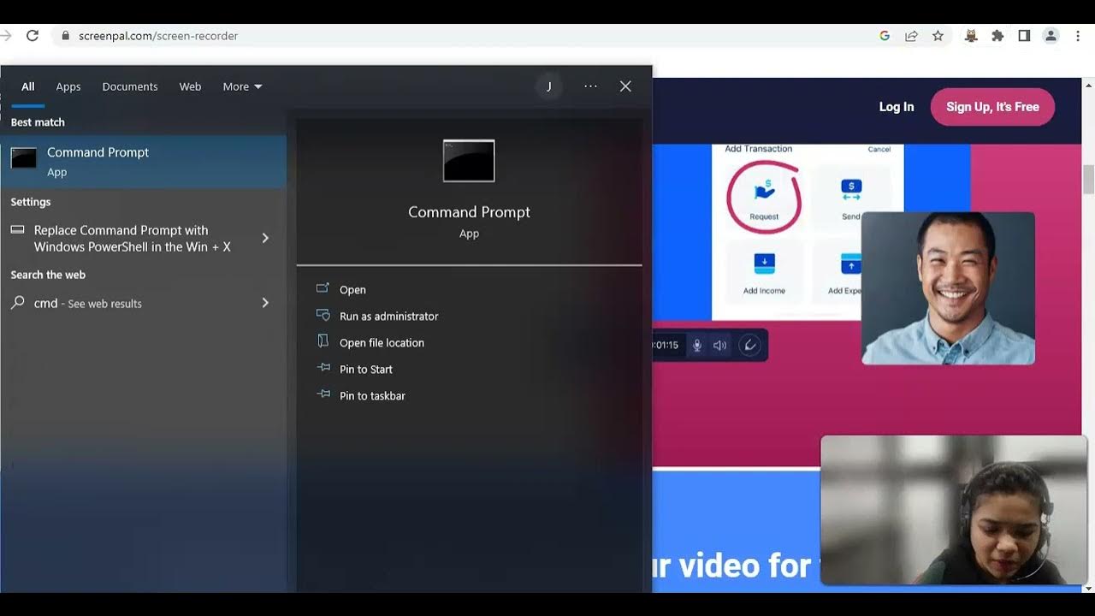Click the recorder timer 01:15
This screenshot has height=616, width=1095.
click(x=666, y=346)
